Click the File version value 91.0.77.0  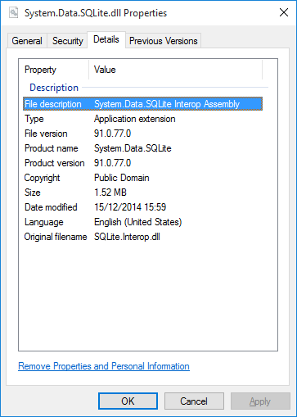click(112, 134)
